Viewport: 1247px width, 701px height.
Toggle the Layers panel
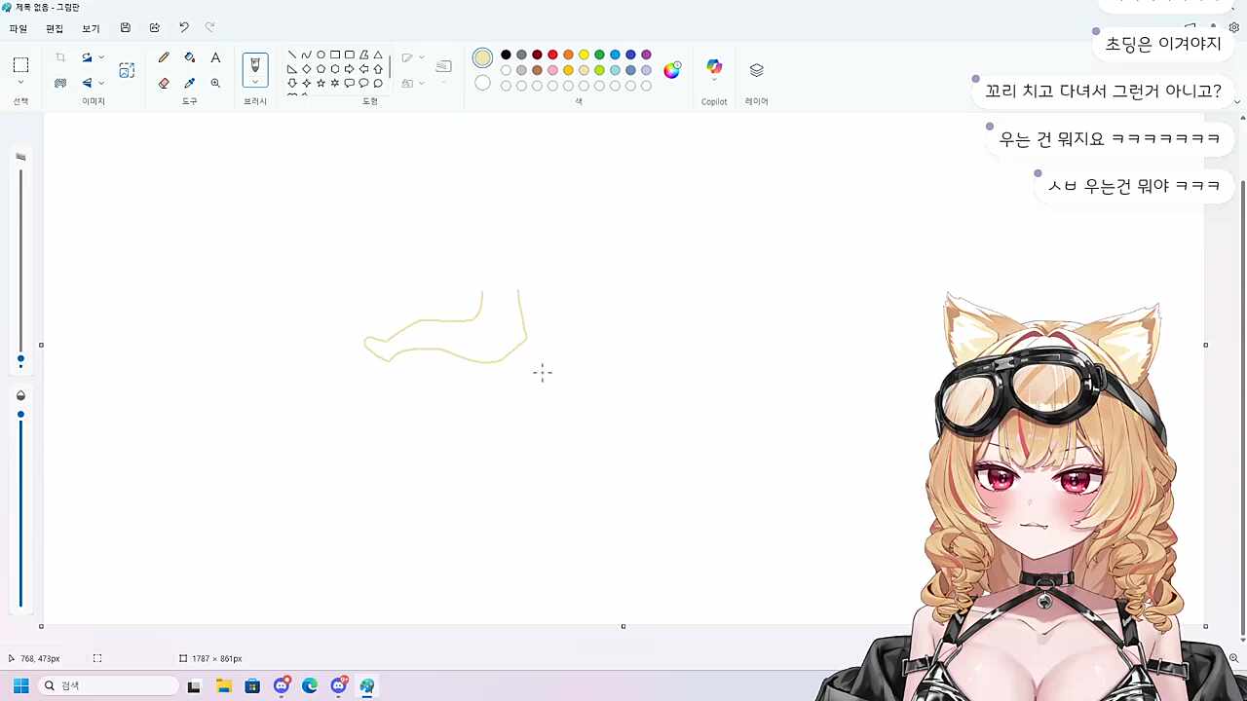756,70
